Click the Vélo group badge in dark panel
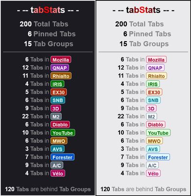 click(x=58, y=173)
